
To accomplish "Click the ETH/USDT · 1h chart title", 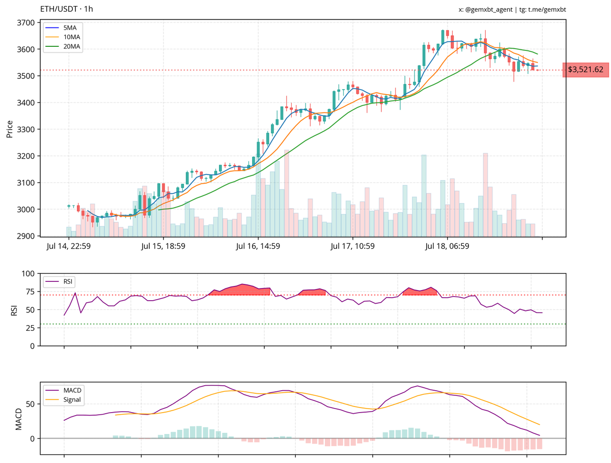I will [x=67, y=9].
